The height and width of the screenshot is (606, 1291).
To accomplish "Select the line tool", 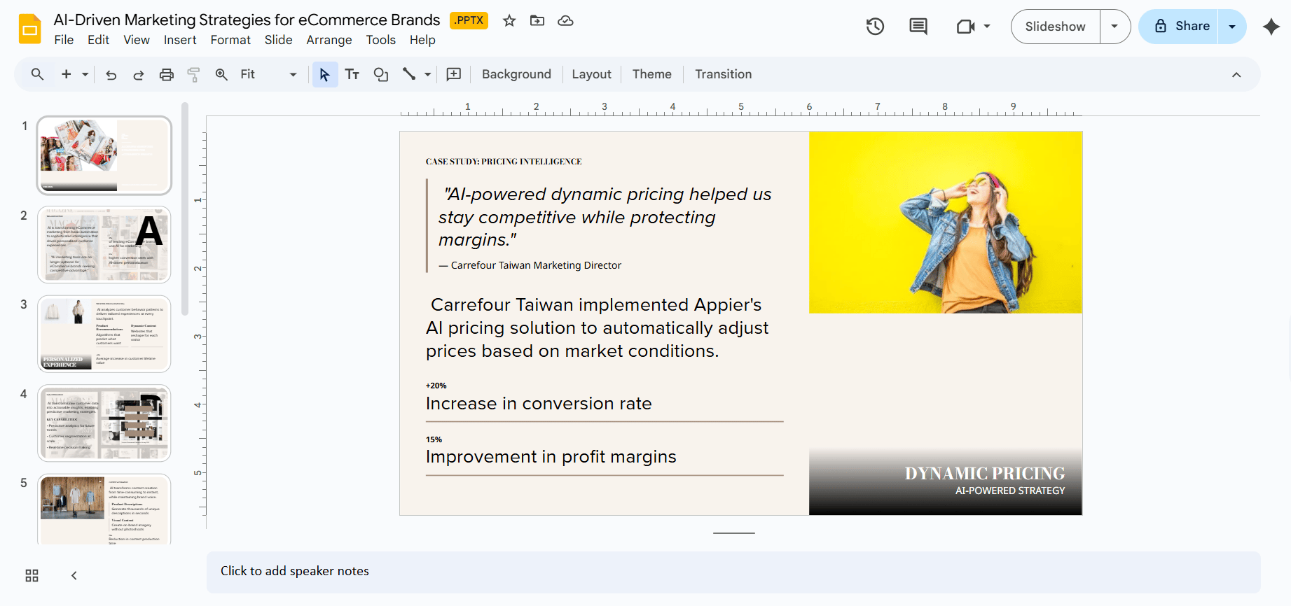I will pos(409,74).
